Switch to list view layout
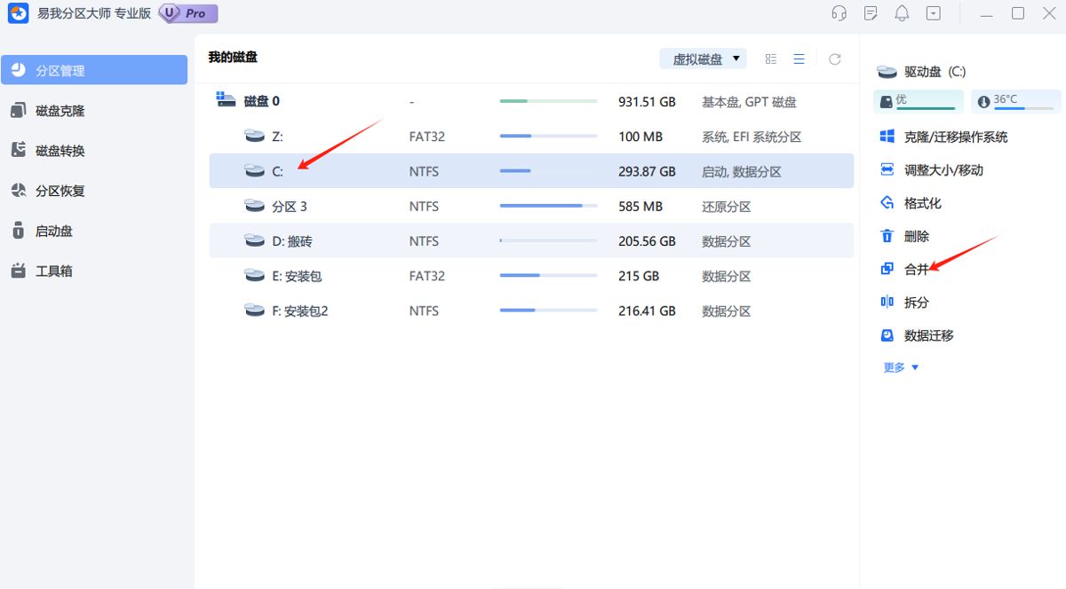 click(799, 59)
